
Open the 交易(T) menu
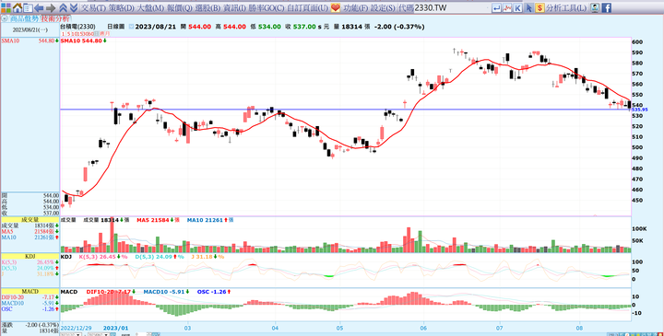click(93, 8)
